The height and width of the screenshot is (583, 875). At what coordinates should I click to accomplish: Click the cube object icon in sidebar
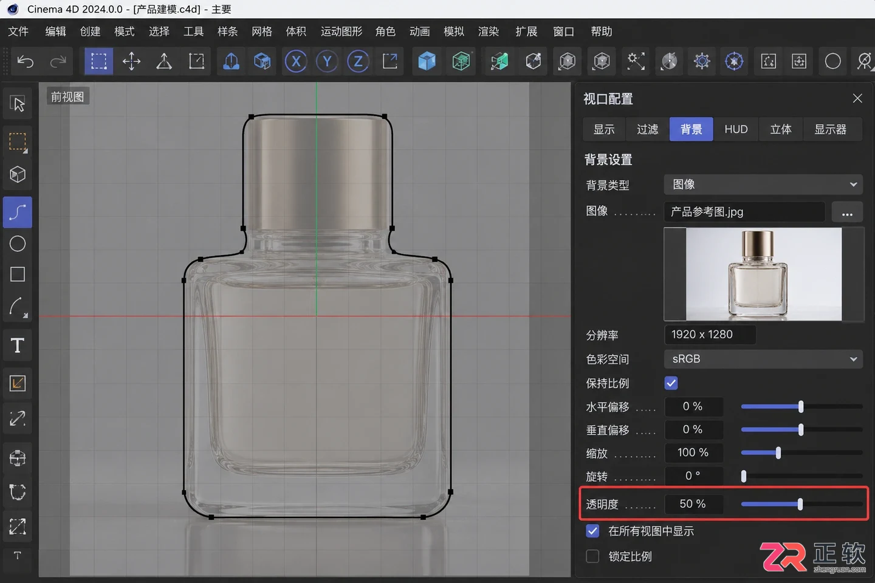point(18,175)
